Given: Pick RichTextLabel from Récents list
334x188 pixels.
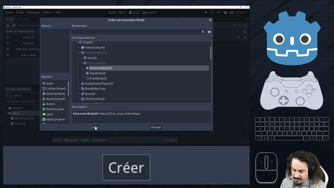Looking at the screenshot, I should (x=54, y=109).
